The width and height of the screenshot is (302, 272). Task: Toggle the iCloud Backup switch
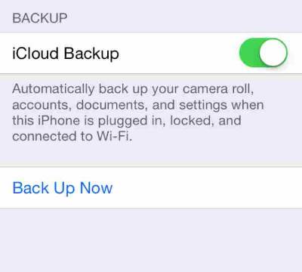pos(263,53)
